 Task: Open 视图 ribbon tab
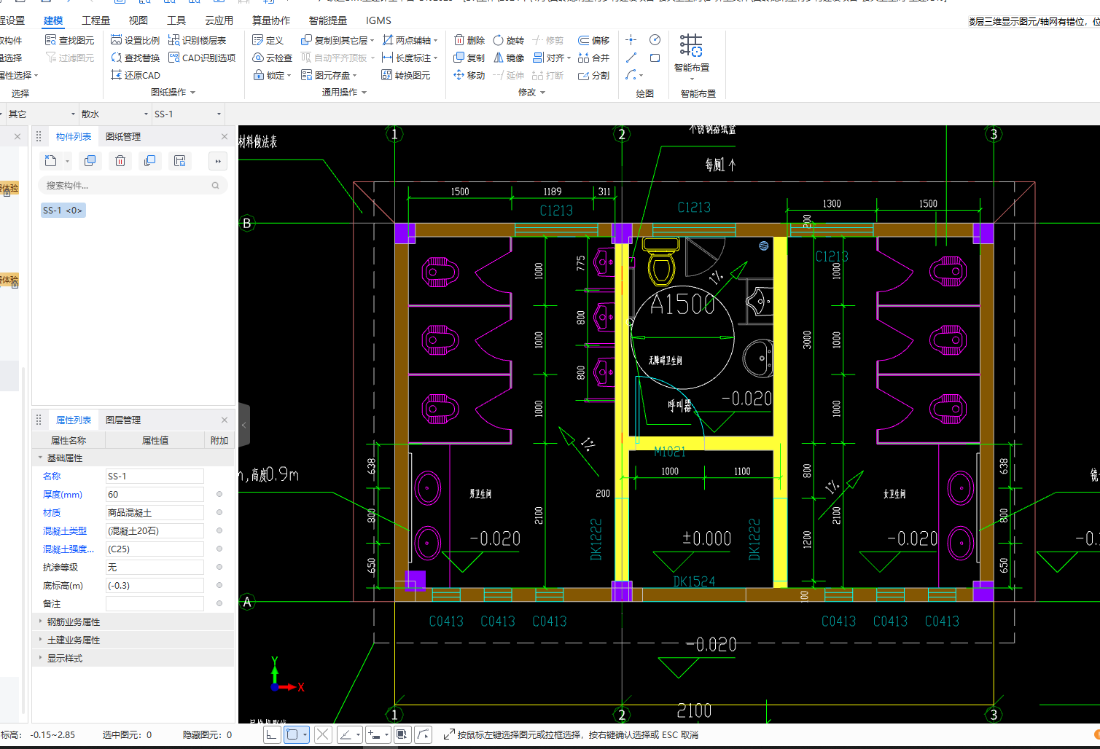(139, 20)
